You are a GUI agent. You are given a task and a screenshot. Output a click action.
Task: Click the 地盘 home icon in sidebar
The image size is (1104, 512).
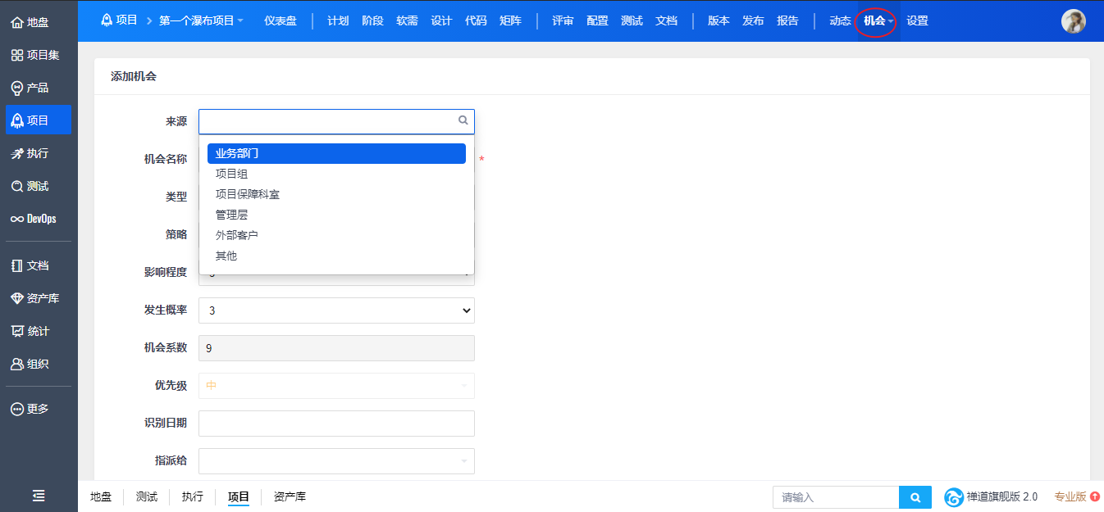(16, 22)
